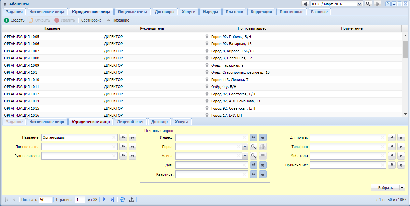Go to previous page of results
Image resolution: width=410 pixels, height=206 pixels.
(x=14, y=200)
